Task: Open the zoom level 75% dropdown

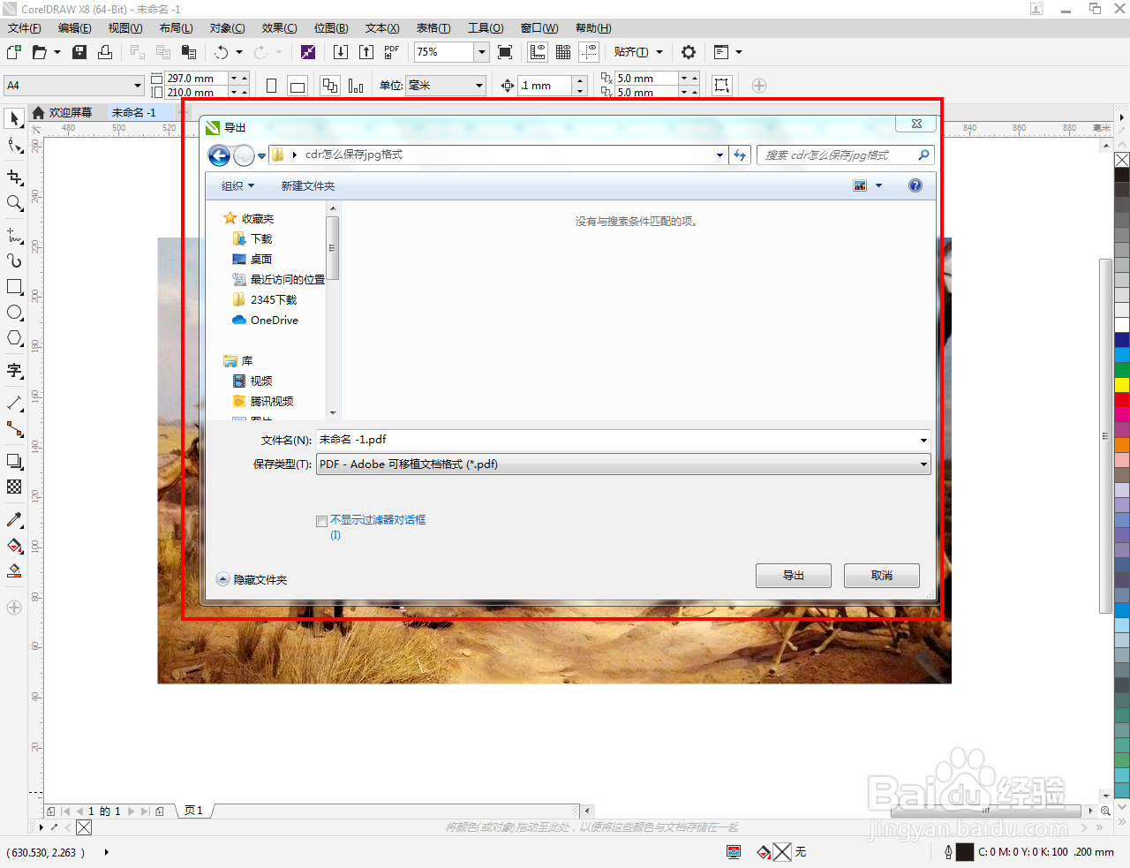Action: click(x=482, y=52)
